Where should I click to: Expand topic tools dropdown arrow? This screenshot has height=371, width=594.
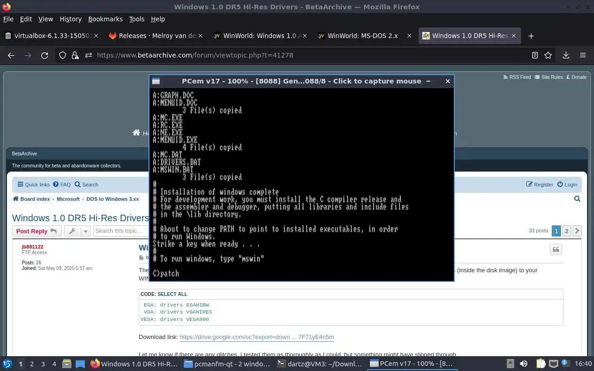click(x=85, y=231)
